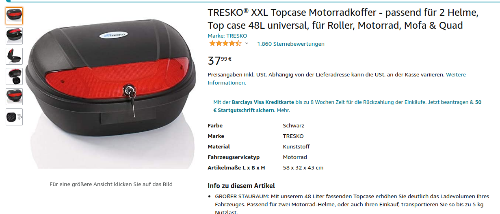
Task: Open the 1.860 Sternebewertungen reviews link
Action: (x=291, y=44)
